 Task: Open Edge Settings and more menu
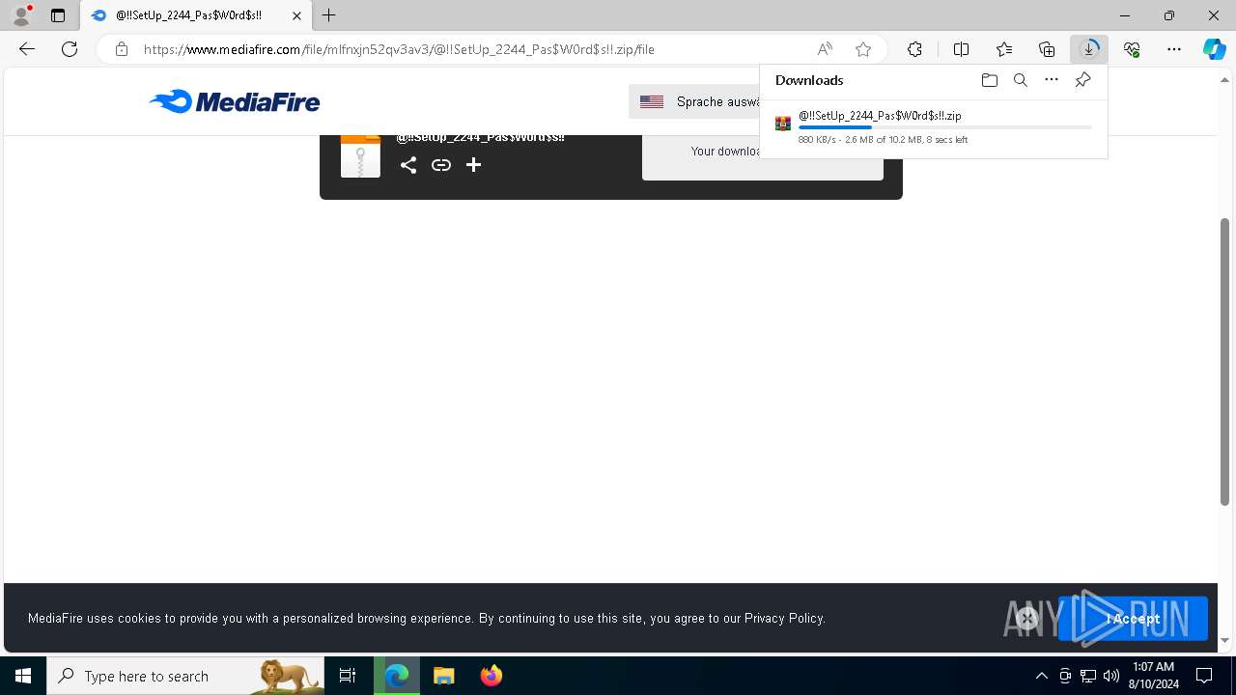tap(1174, 49)
